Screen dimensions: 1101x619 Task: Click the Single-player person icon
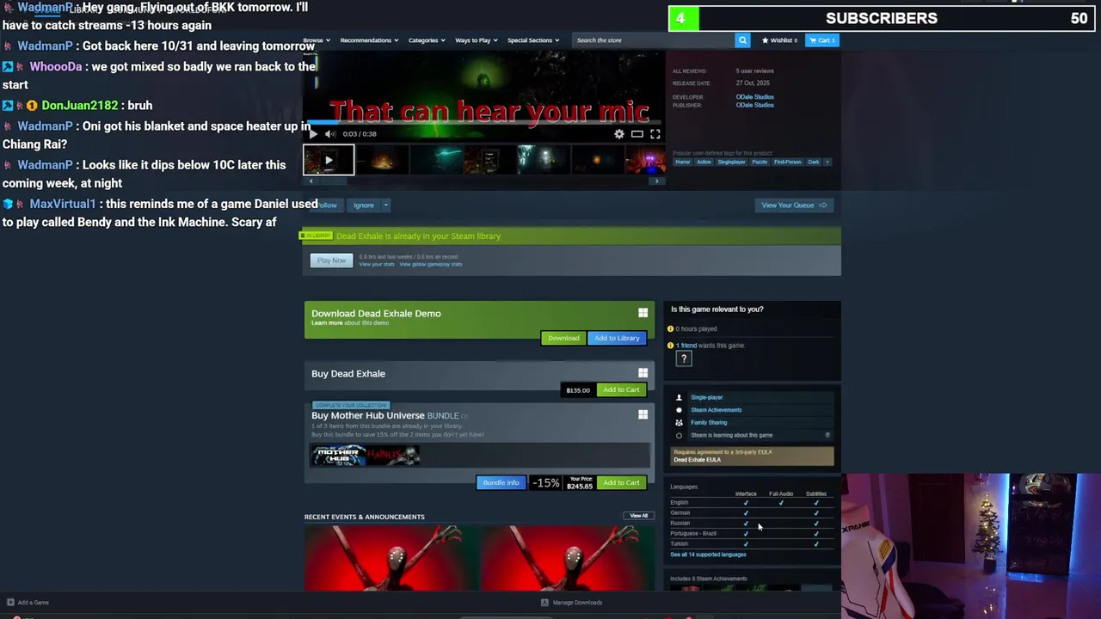click(x=679, y=398)
